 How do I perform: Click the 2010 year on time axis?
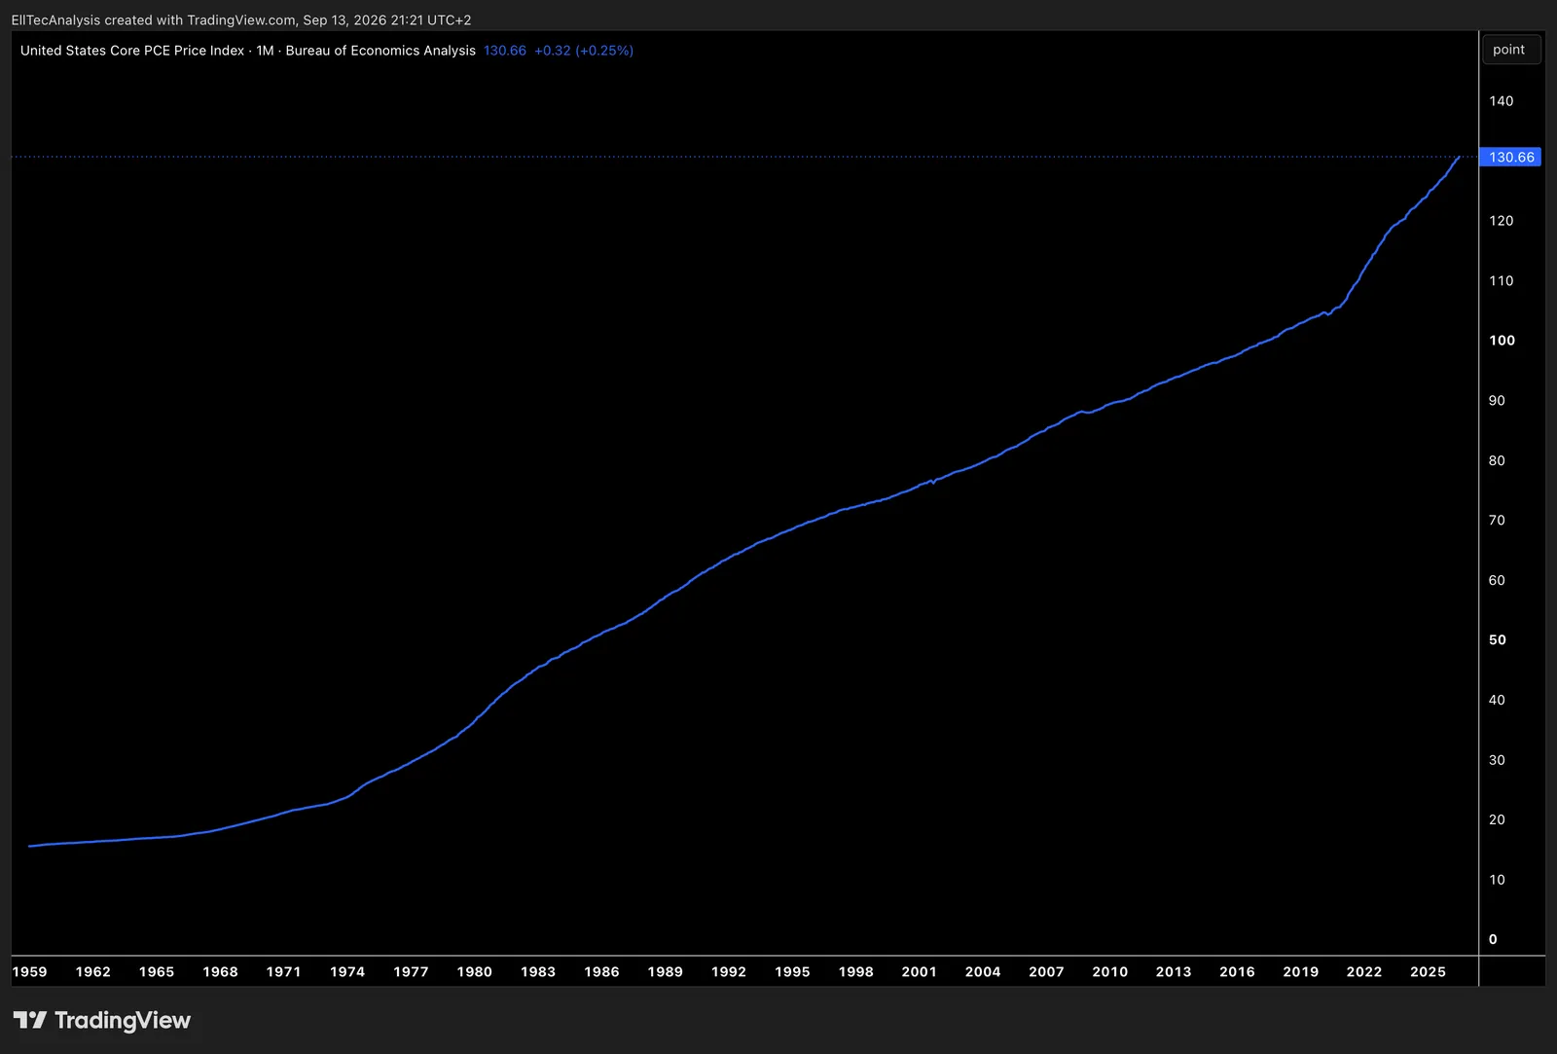tap(1110, 971)
